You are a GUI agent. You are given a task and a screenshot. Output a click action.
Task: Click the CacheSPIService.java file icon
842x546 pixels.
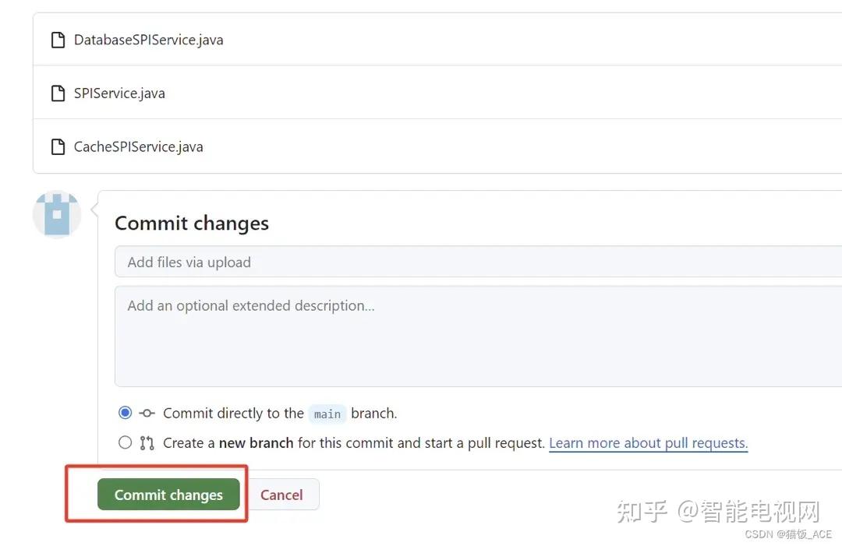coord(58,146)
